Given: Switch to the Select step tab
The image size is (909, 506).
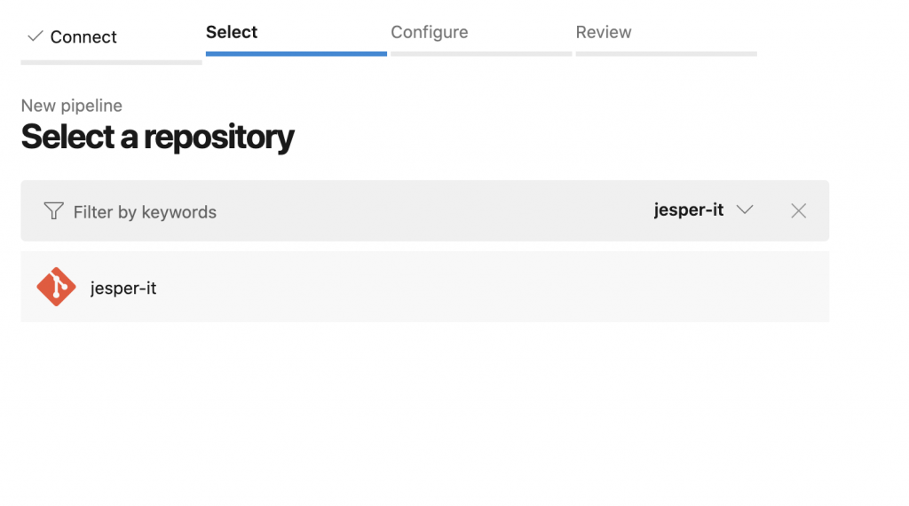Looking at the screenshot, I should click(232, 32).
